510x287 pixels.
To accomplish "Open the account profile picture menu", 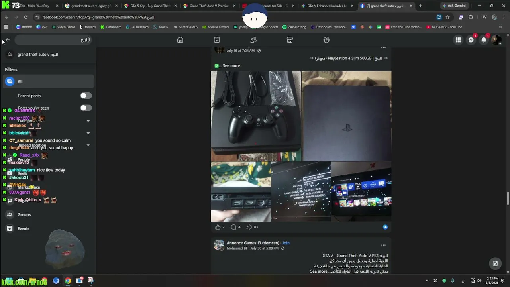I will [496, 40].
